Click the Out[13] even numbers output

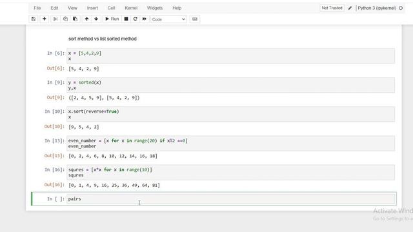(113, 156)
